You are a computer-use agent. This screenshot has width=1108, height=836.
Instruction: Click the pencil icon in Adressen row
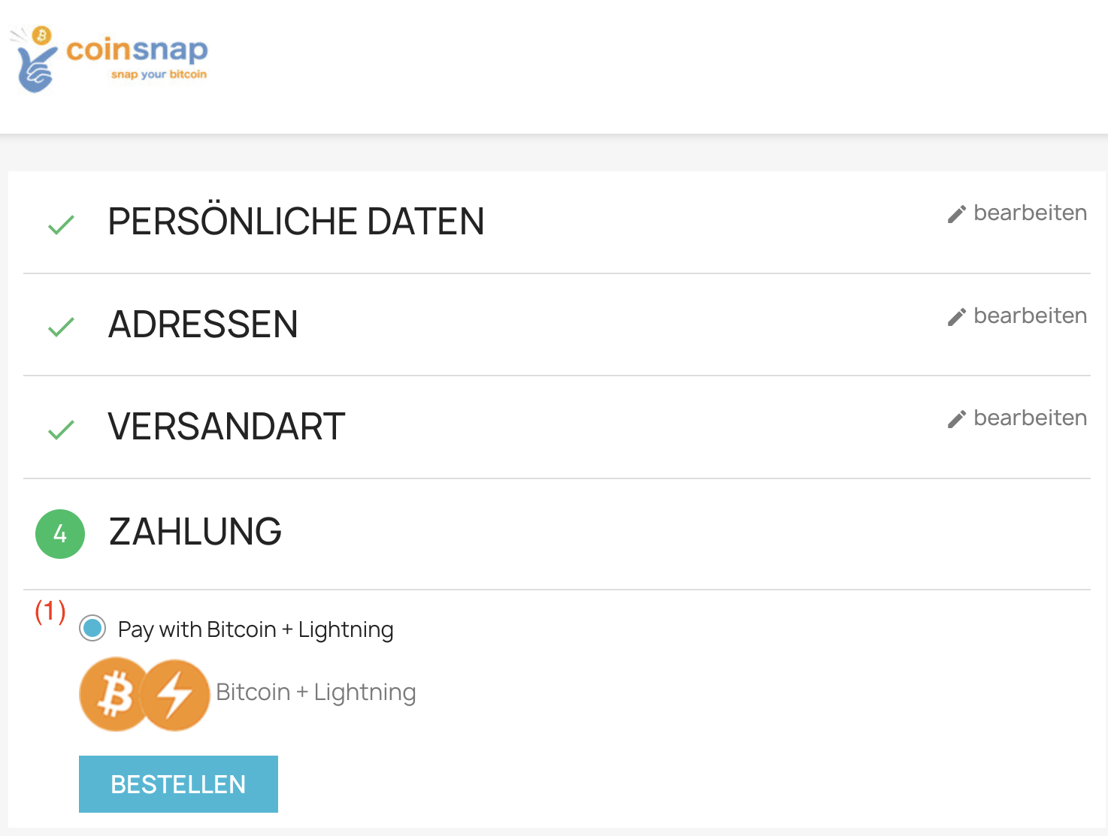click(956, 318)
